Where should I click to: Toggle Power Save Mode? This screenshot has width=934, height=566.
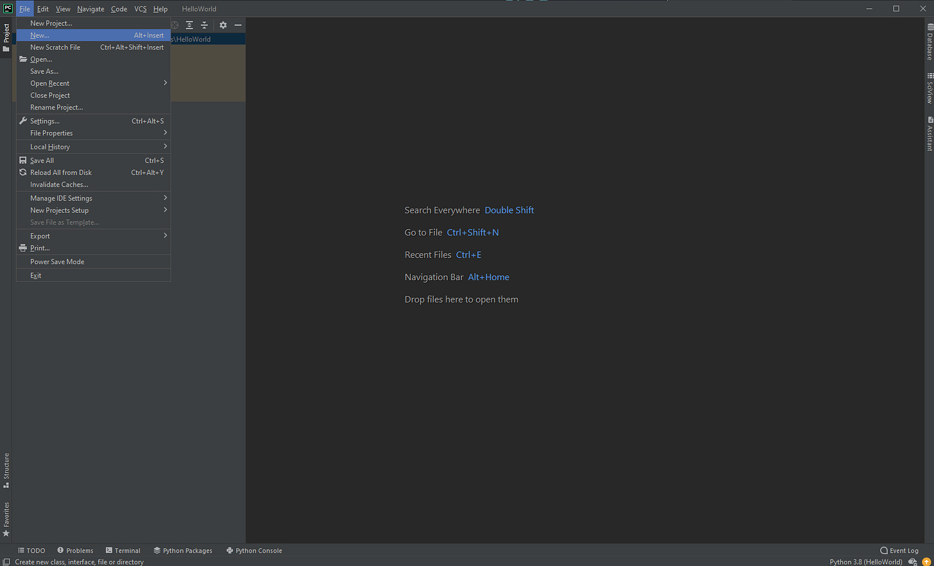94,262
